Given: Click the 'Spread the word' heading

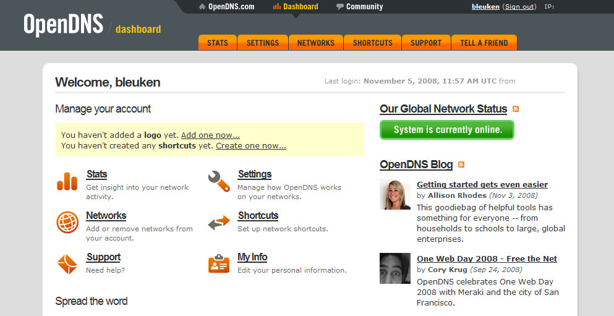Looking at the screenshot, I should click(x=92, y=301).
